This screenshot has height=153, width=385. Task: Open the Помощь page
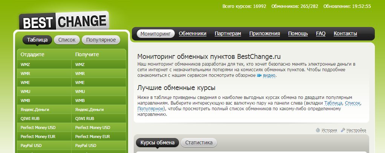pos(298,34)
